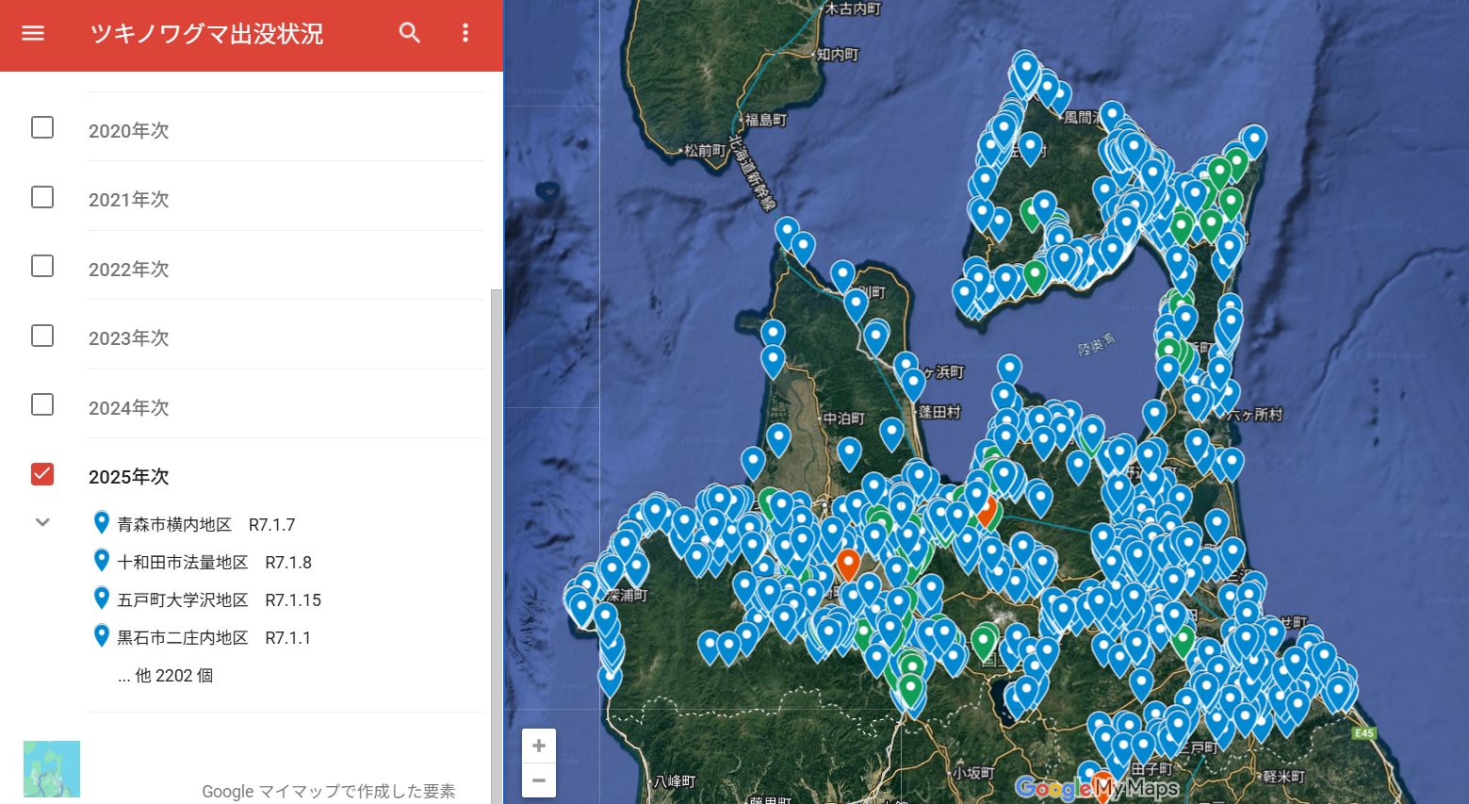Click the zoom in plus button

tap(539, 746)
